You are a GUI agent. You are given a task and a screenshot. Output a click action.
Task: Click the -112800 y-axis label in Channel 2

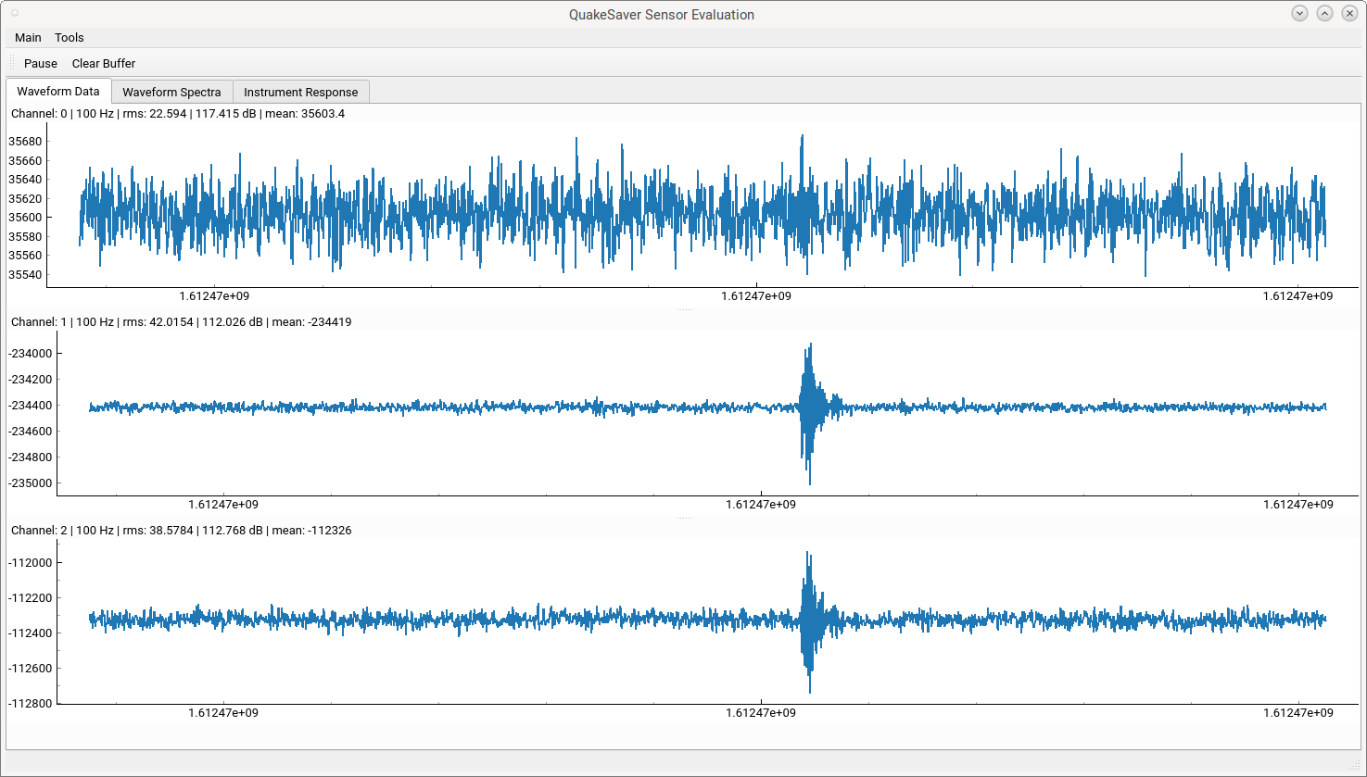click(31, 704)
